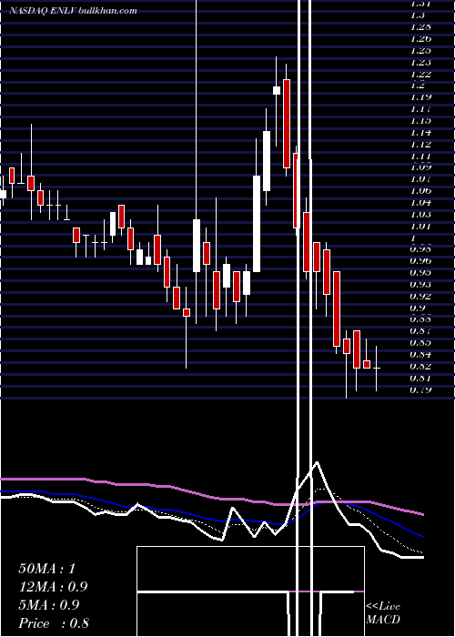Image resolution: width=455 pixels, height=637 pixels.
Task: Click the 1.17 price axis label
Action: 420,109
